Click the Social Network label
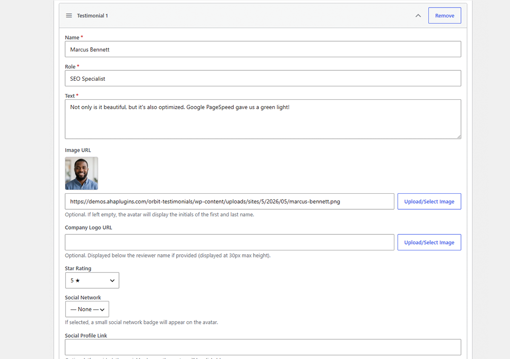Viewport: 510px width, 359px height. pos(83,298)
